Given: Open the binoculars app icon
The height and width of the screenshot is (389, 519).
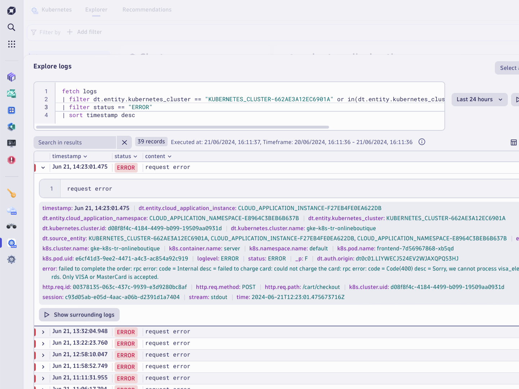Looking at the screenshot, I should 12,226.
